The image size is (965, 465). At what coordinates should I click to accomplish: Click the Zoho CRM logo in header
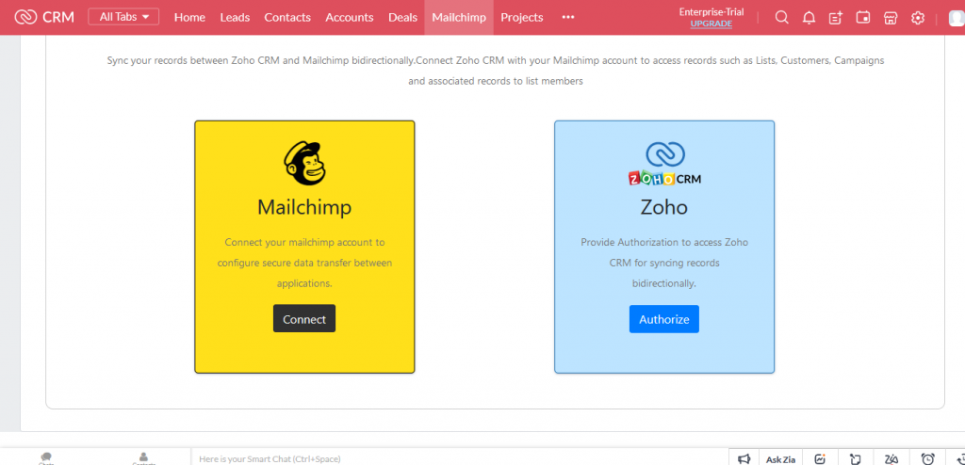(44, 17)
